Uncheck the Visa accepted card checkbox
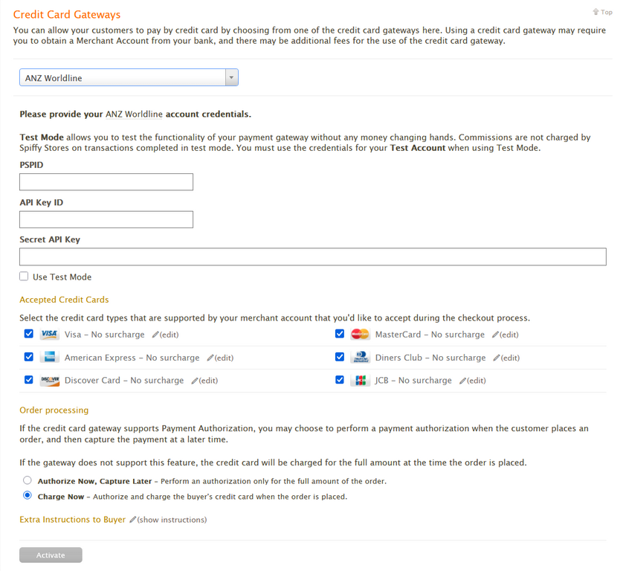 pyautogui.click(x=28, y=334)
